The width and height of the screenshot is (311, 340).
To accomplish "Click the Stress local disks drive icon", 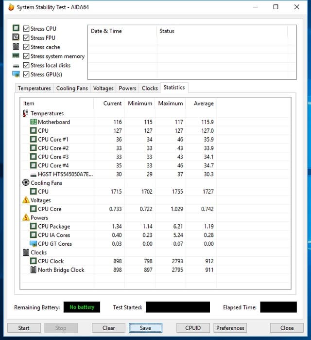I will pos(16,66).
